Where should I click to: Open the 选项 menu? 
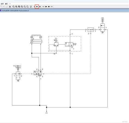click(2, 4)
